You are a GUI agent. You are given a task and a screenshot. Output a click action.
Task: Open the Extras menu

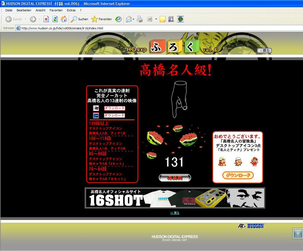point(71,11)
